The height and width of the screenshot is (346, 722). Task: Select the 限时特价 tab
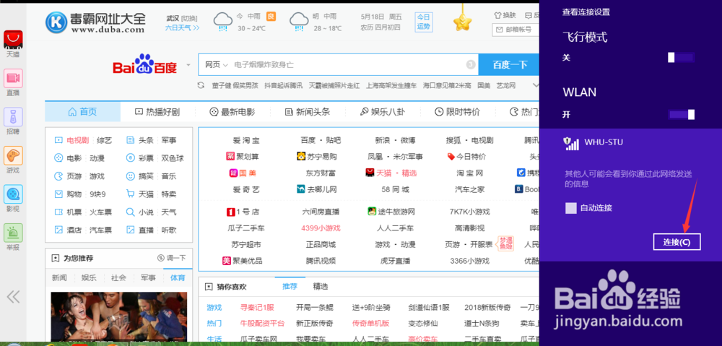[x=457, y=112]
